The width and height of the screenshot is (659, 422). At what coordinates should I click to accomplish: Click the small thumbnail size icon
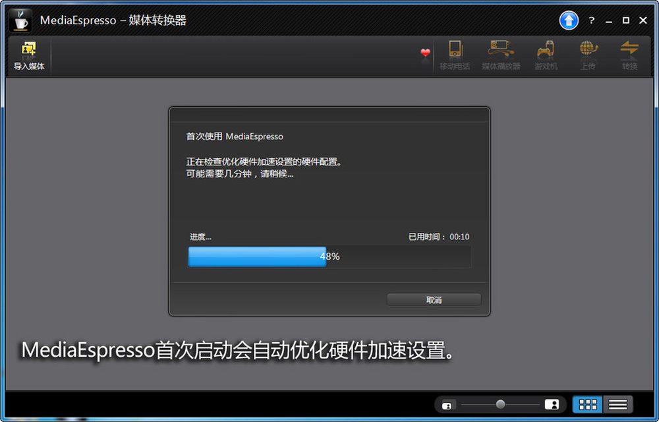tap(447, 406)
